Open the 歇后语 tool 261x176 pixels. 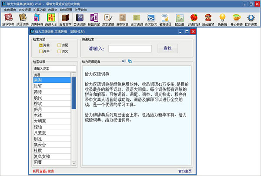[179, 20]
